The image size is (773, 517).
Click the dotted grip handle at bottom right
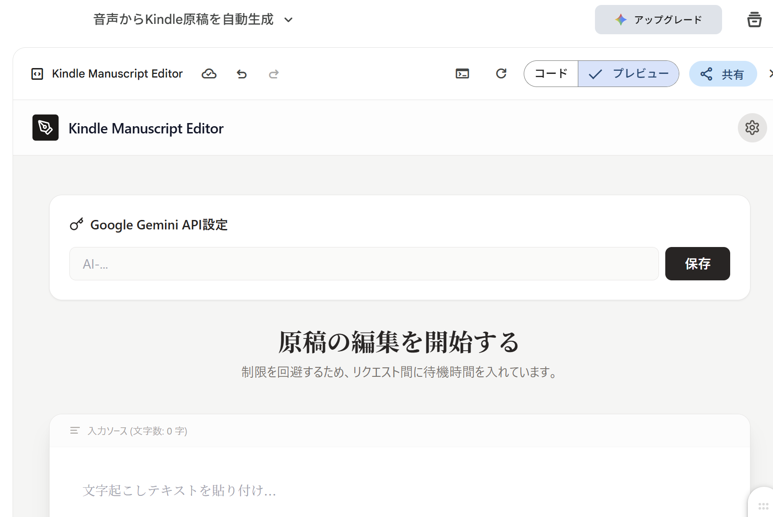763,506
